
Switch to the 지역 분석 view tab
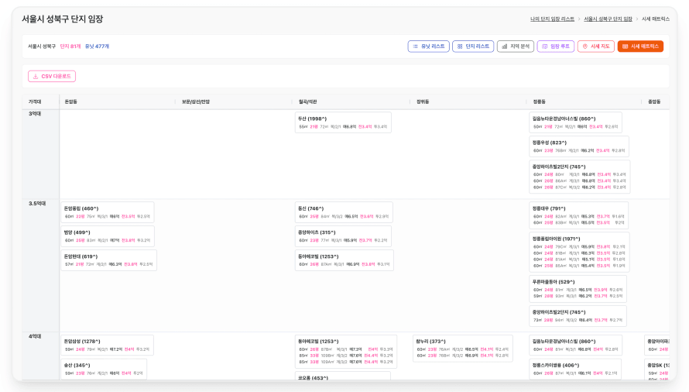516,46
